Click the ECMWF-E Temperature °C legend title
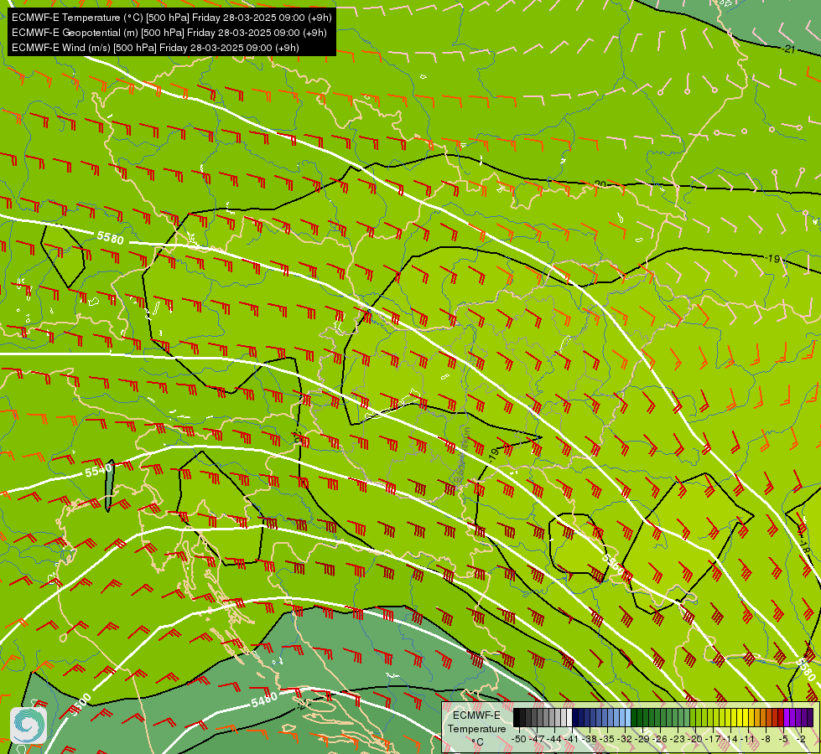The image size is (821, 754). [476, 728]
